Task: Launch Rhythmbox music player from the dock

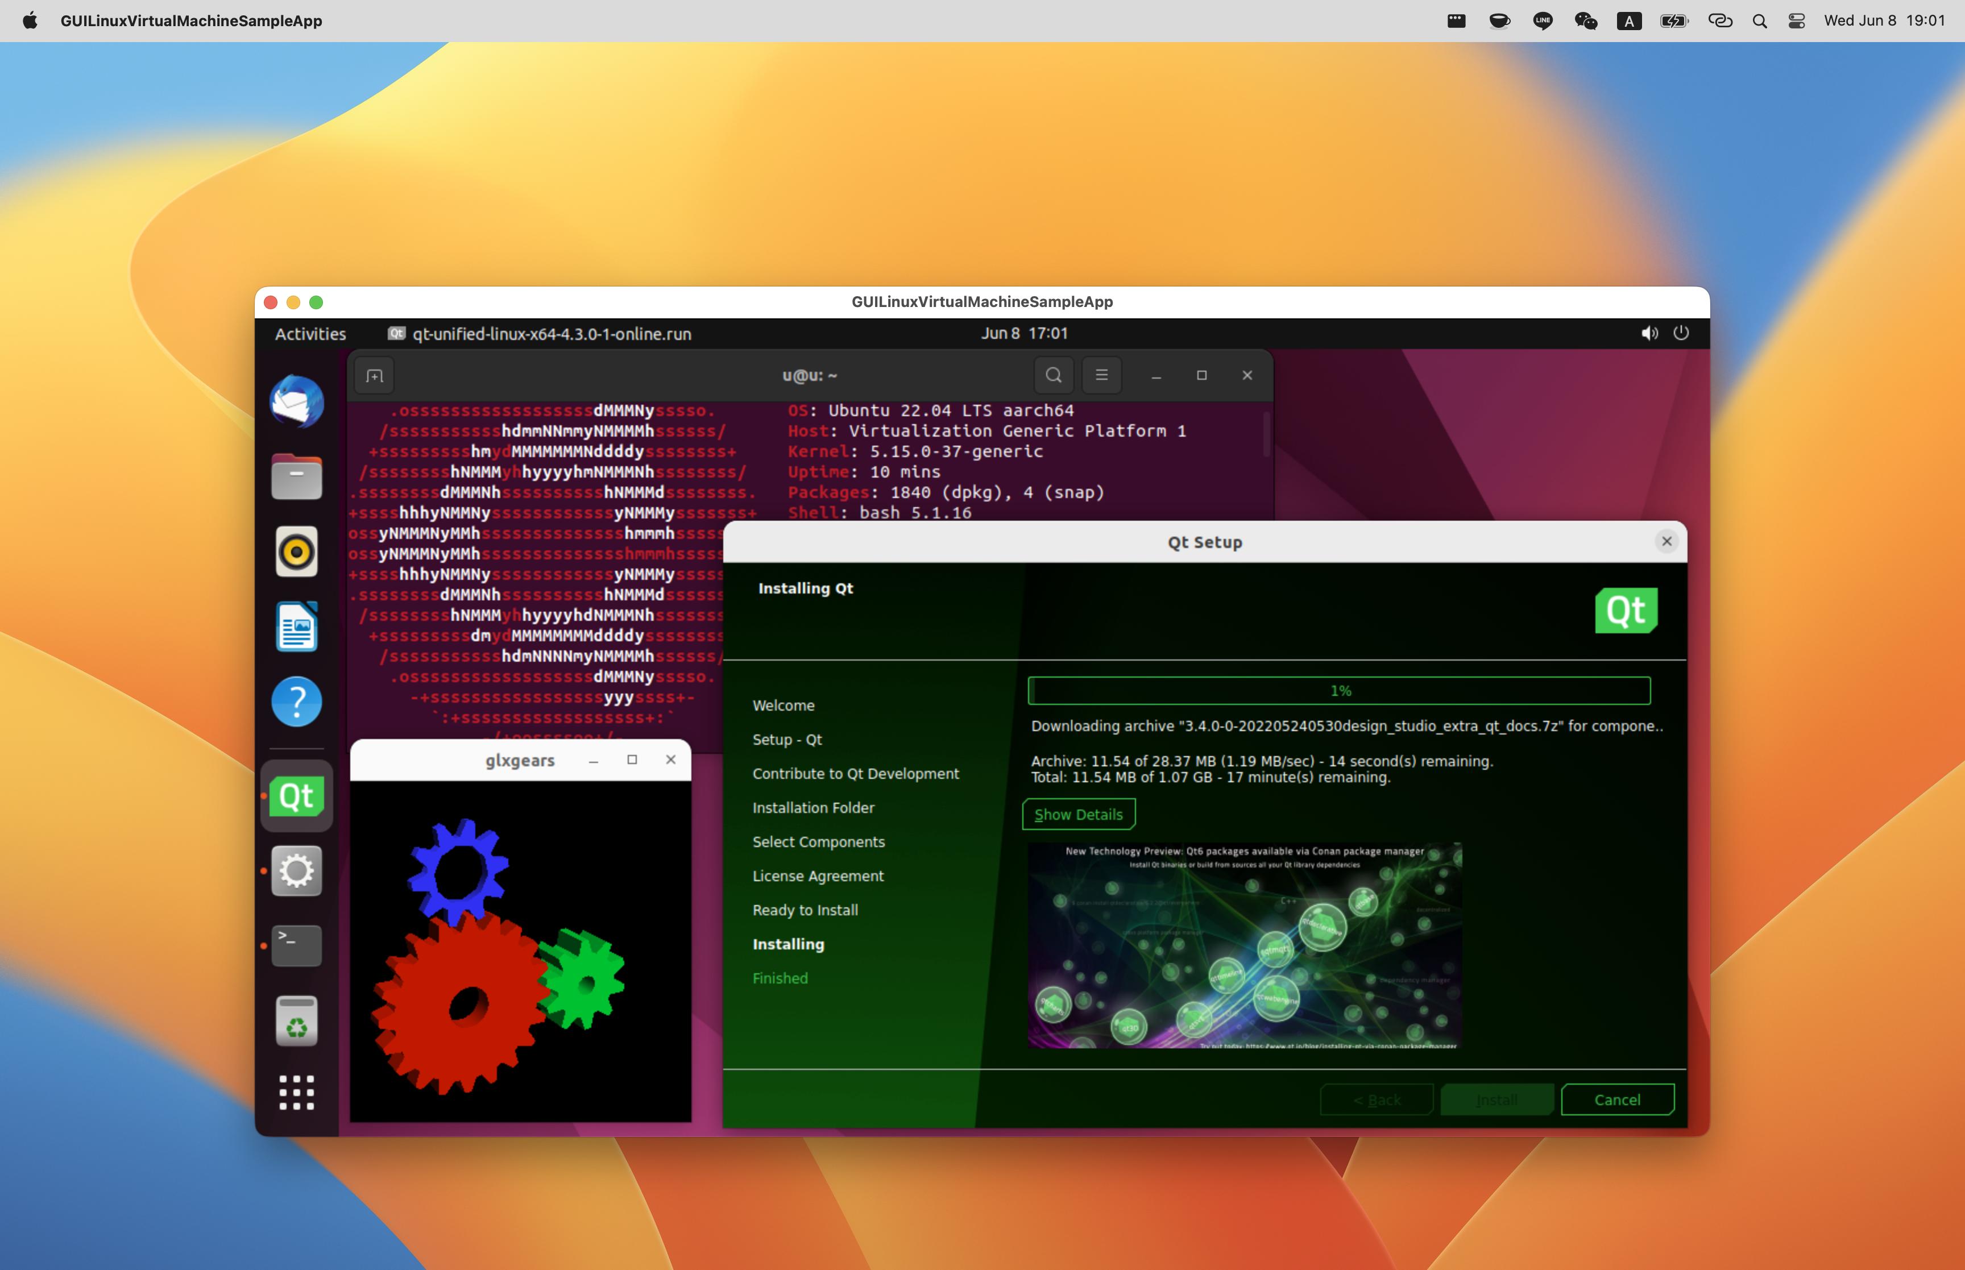Action: [297, 551]
